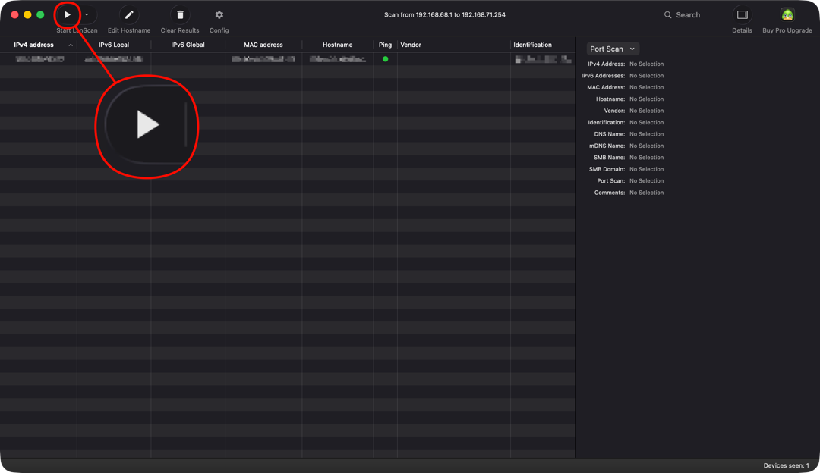Click the Buy Pro Upgrade label
Viewport: 820px width, 473px height.
coord(787,30)
